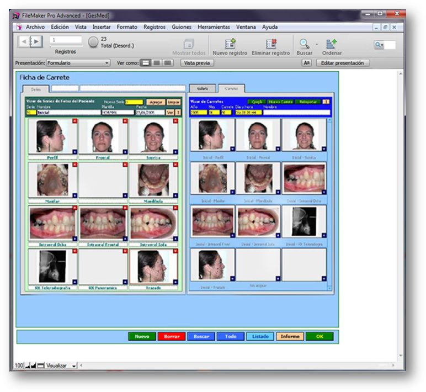This screenshot has width=426, height=392.
Task: Click zoom in icon in status bar
Action: (33, 365)
